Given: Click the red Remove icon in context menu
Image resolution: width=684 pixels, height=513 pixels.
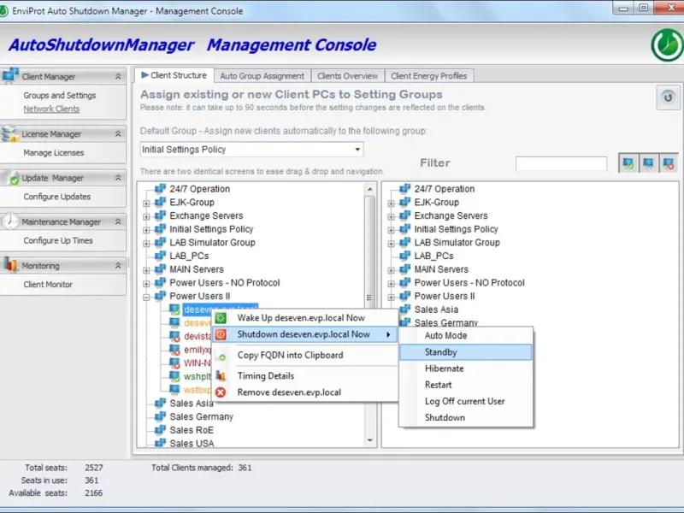Looking at the screenshot, I should pyautogui.click(x=221, y=392).
